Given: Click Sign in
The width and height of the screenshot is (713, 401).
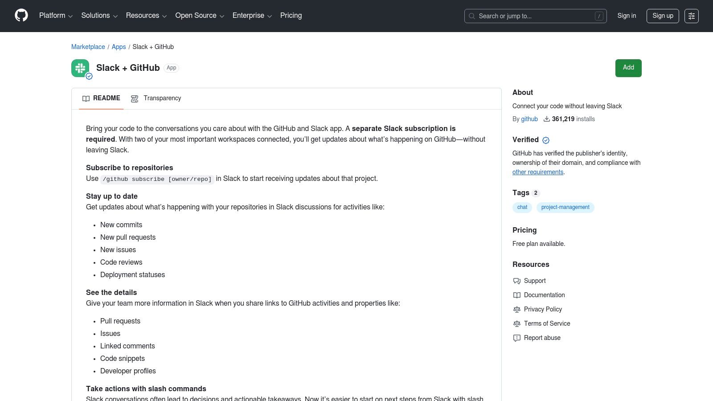Looking at the screenshot, I should click(x=627, y=16).
